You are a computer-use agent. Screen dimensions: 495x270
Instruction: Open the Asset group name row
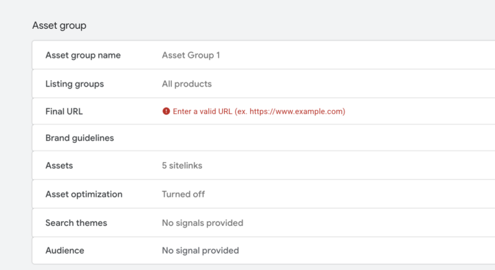coord(263,55)
